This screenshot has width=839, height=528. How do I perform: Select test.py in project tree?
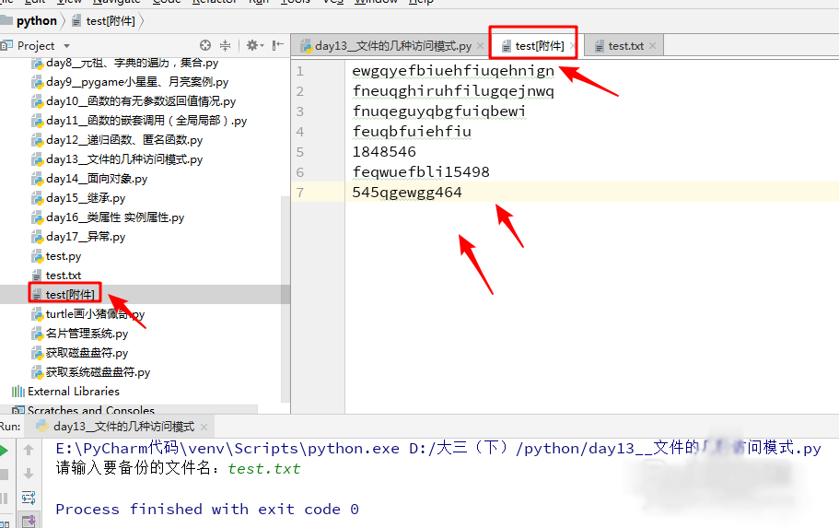coord(64,256)
